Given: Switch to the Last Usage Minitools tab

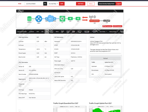Looking at the screenshot, I should (87, 32).
